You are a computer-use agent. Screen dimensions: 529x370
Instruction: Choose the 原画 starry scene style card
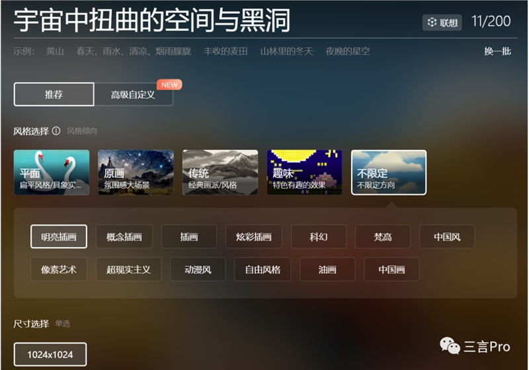click(x=136, y=172)
